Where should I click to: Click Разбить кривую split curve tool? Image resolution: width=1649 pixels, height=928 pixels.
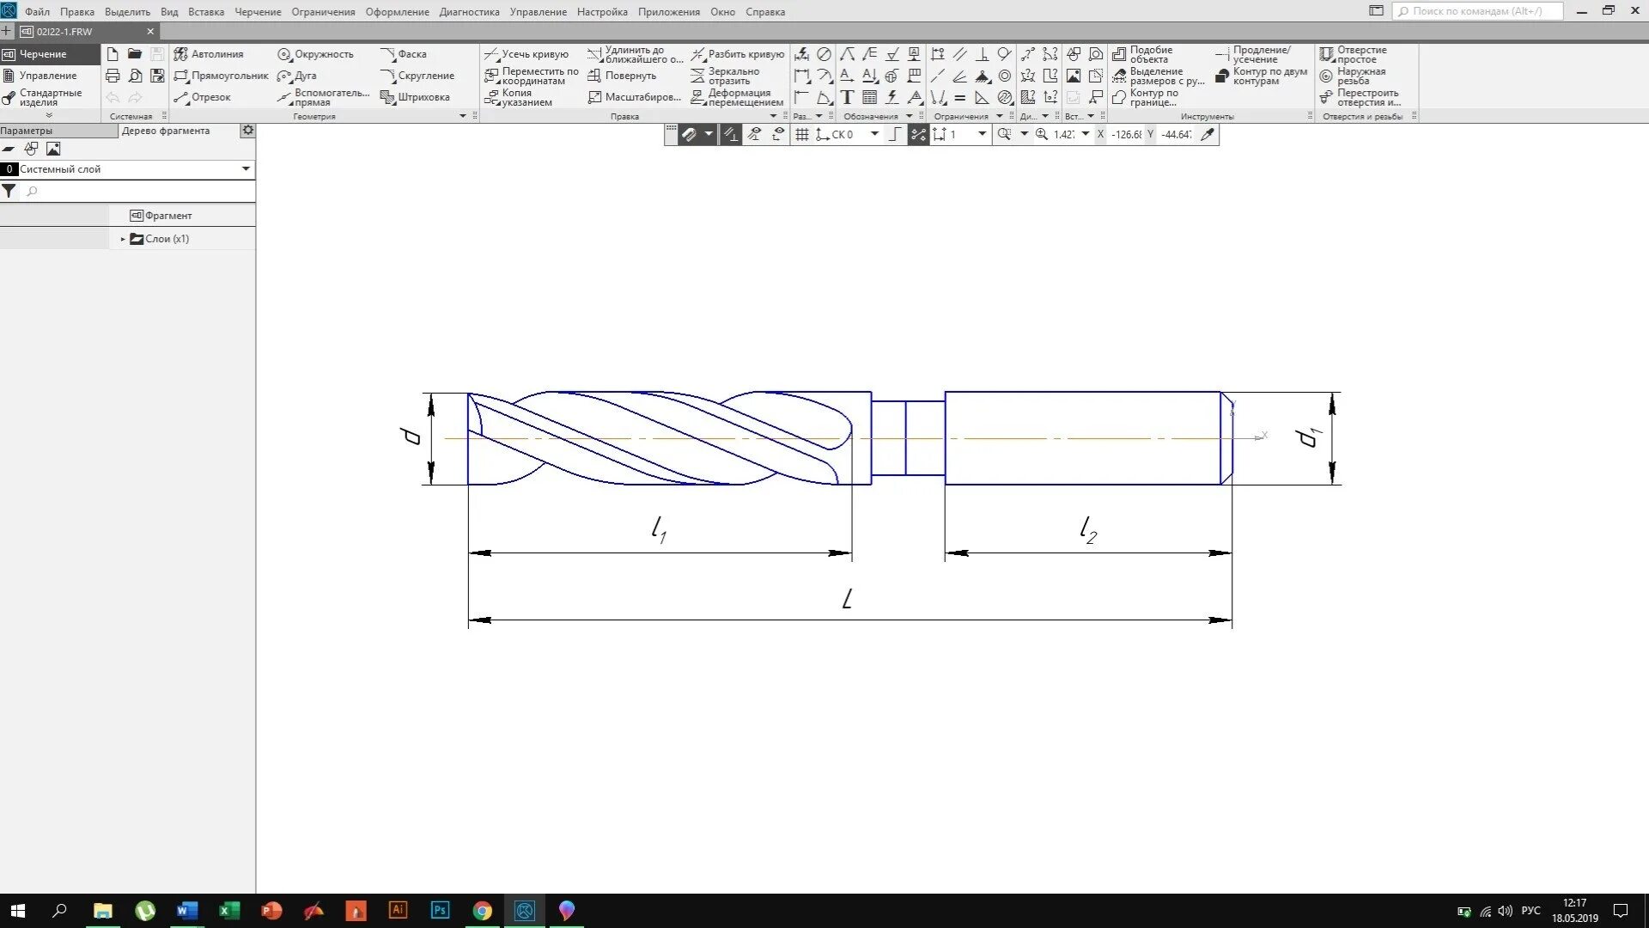pyautogui.click(x=738, y=54)
